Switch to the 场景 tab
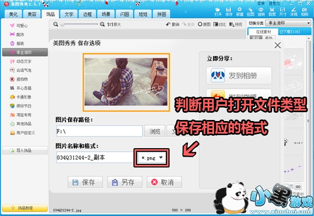The width and height of the screenshot is (314, 216). (106, 14)
